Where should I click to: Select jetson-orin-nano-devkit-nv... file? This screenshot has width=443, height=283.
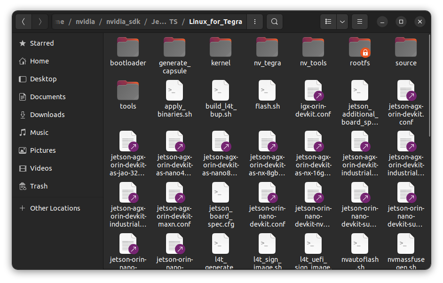tap(313, 205)
